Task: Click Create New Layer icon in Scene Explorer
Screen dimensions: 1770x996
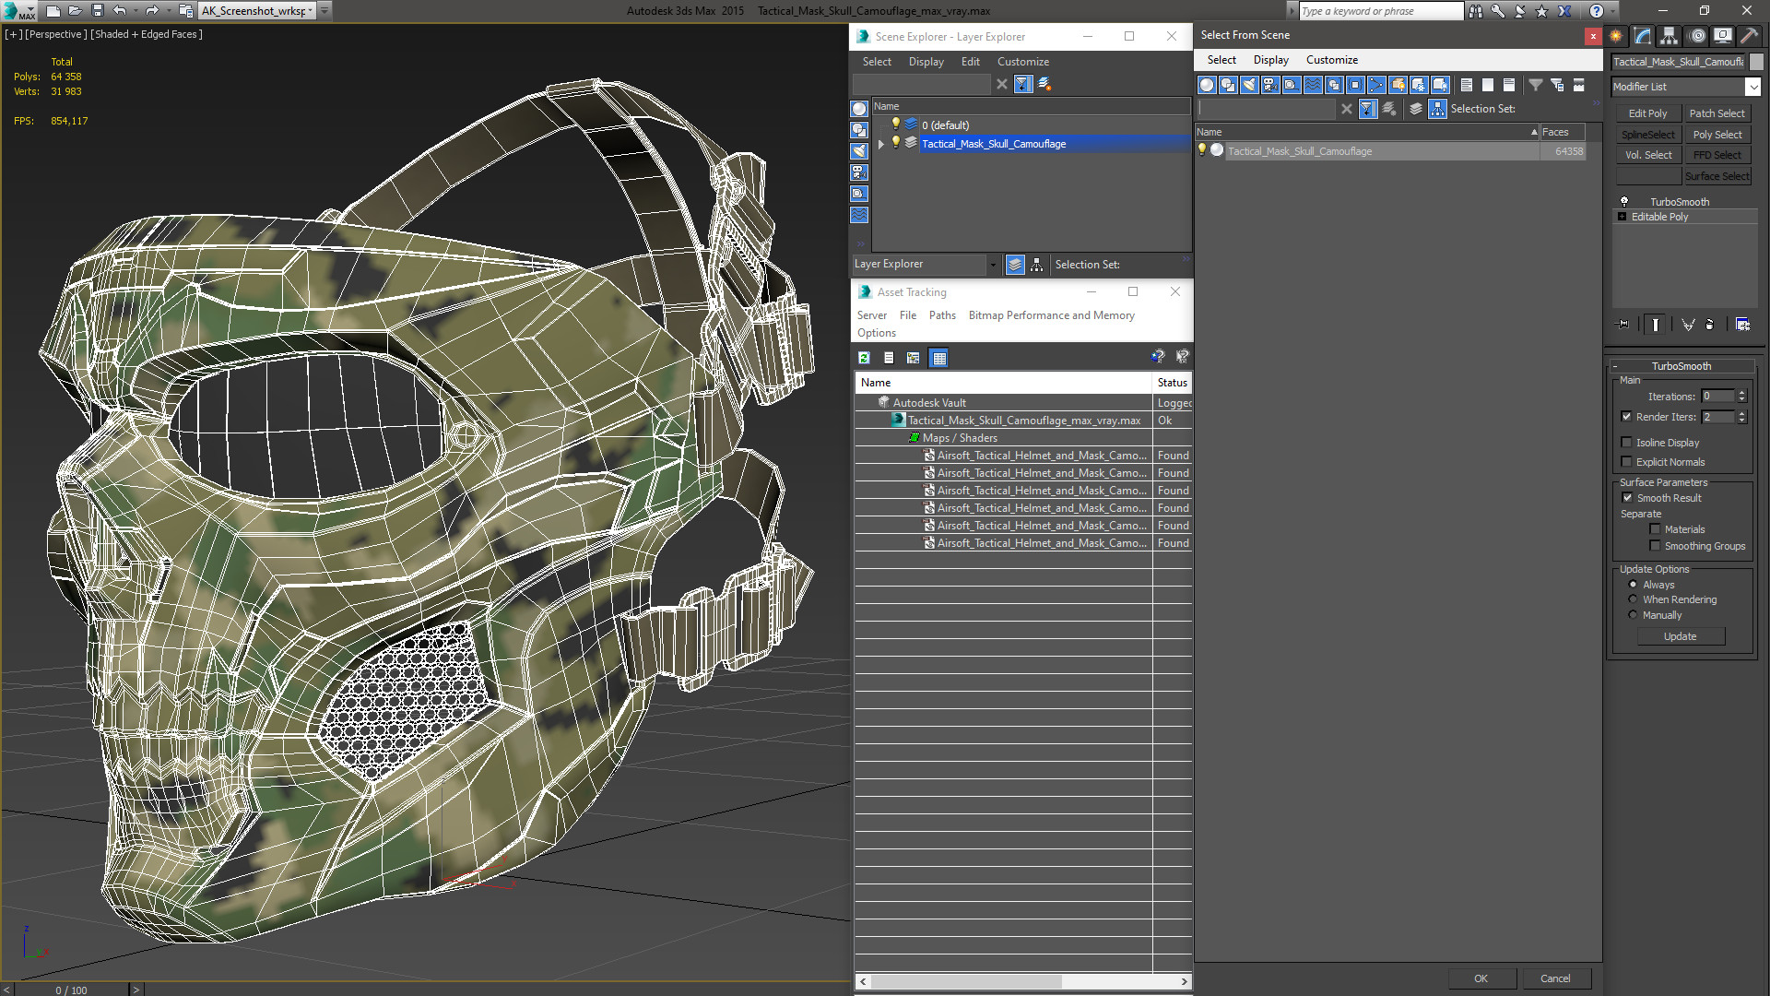Action: pyautogui.click(x=1044, y=84)
